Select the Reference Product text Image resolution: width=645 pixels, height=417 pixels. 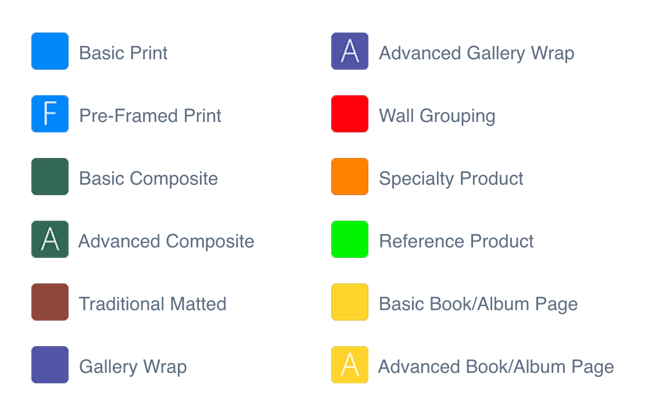click(x=456, y=241)
